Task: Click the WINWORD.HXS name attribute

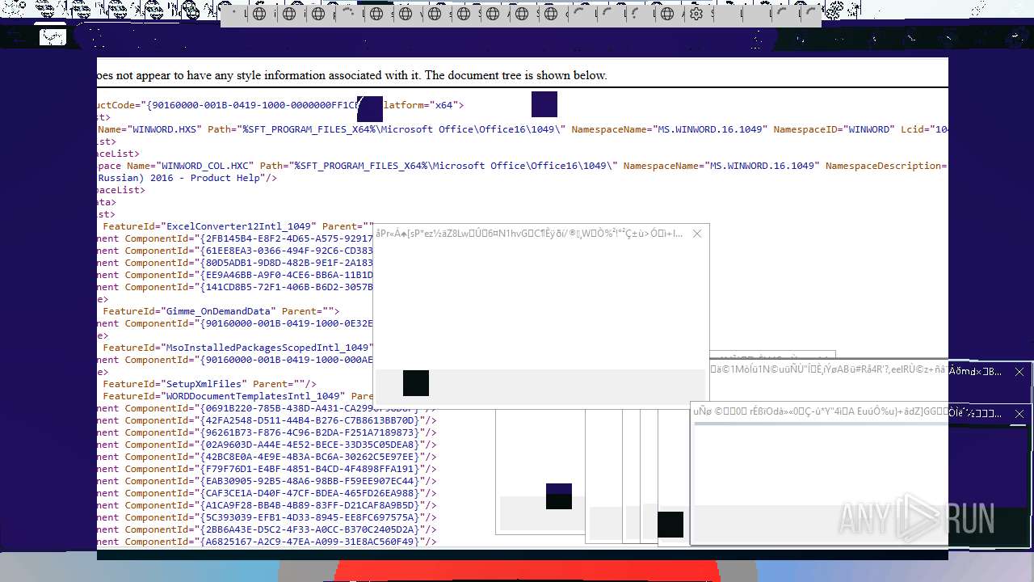Action: (150, 129)
